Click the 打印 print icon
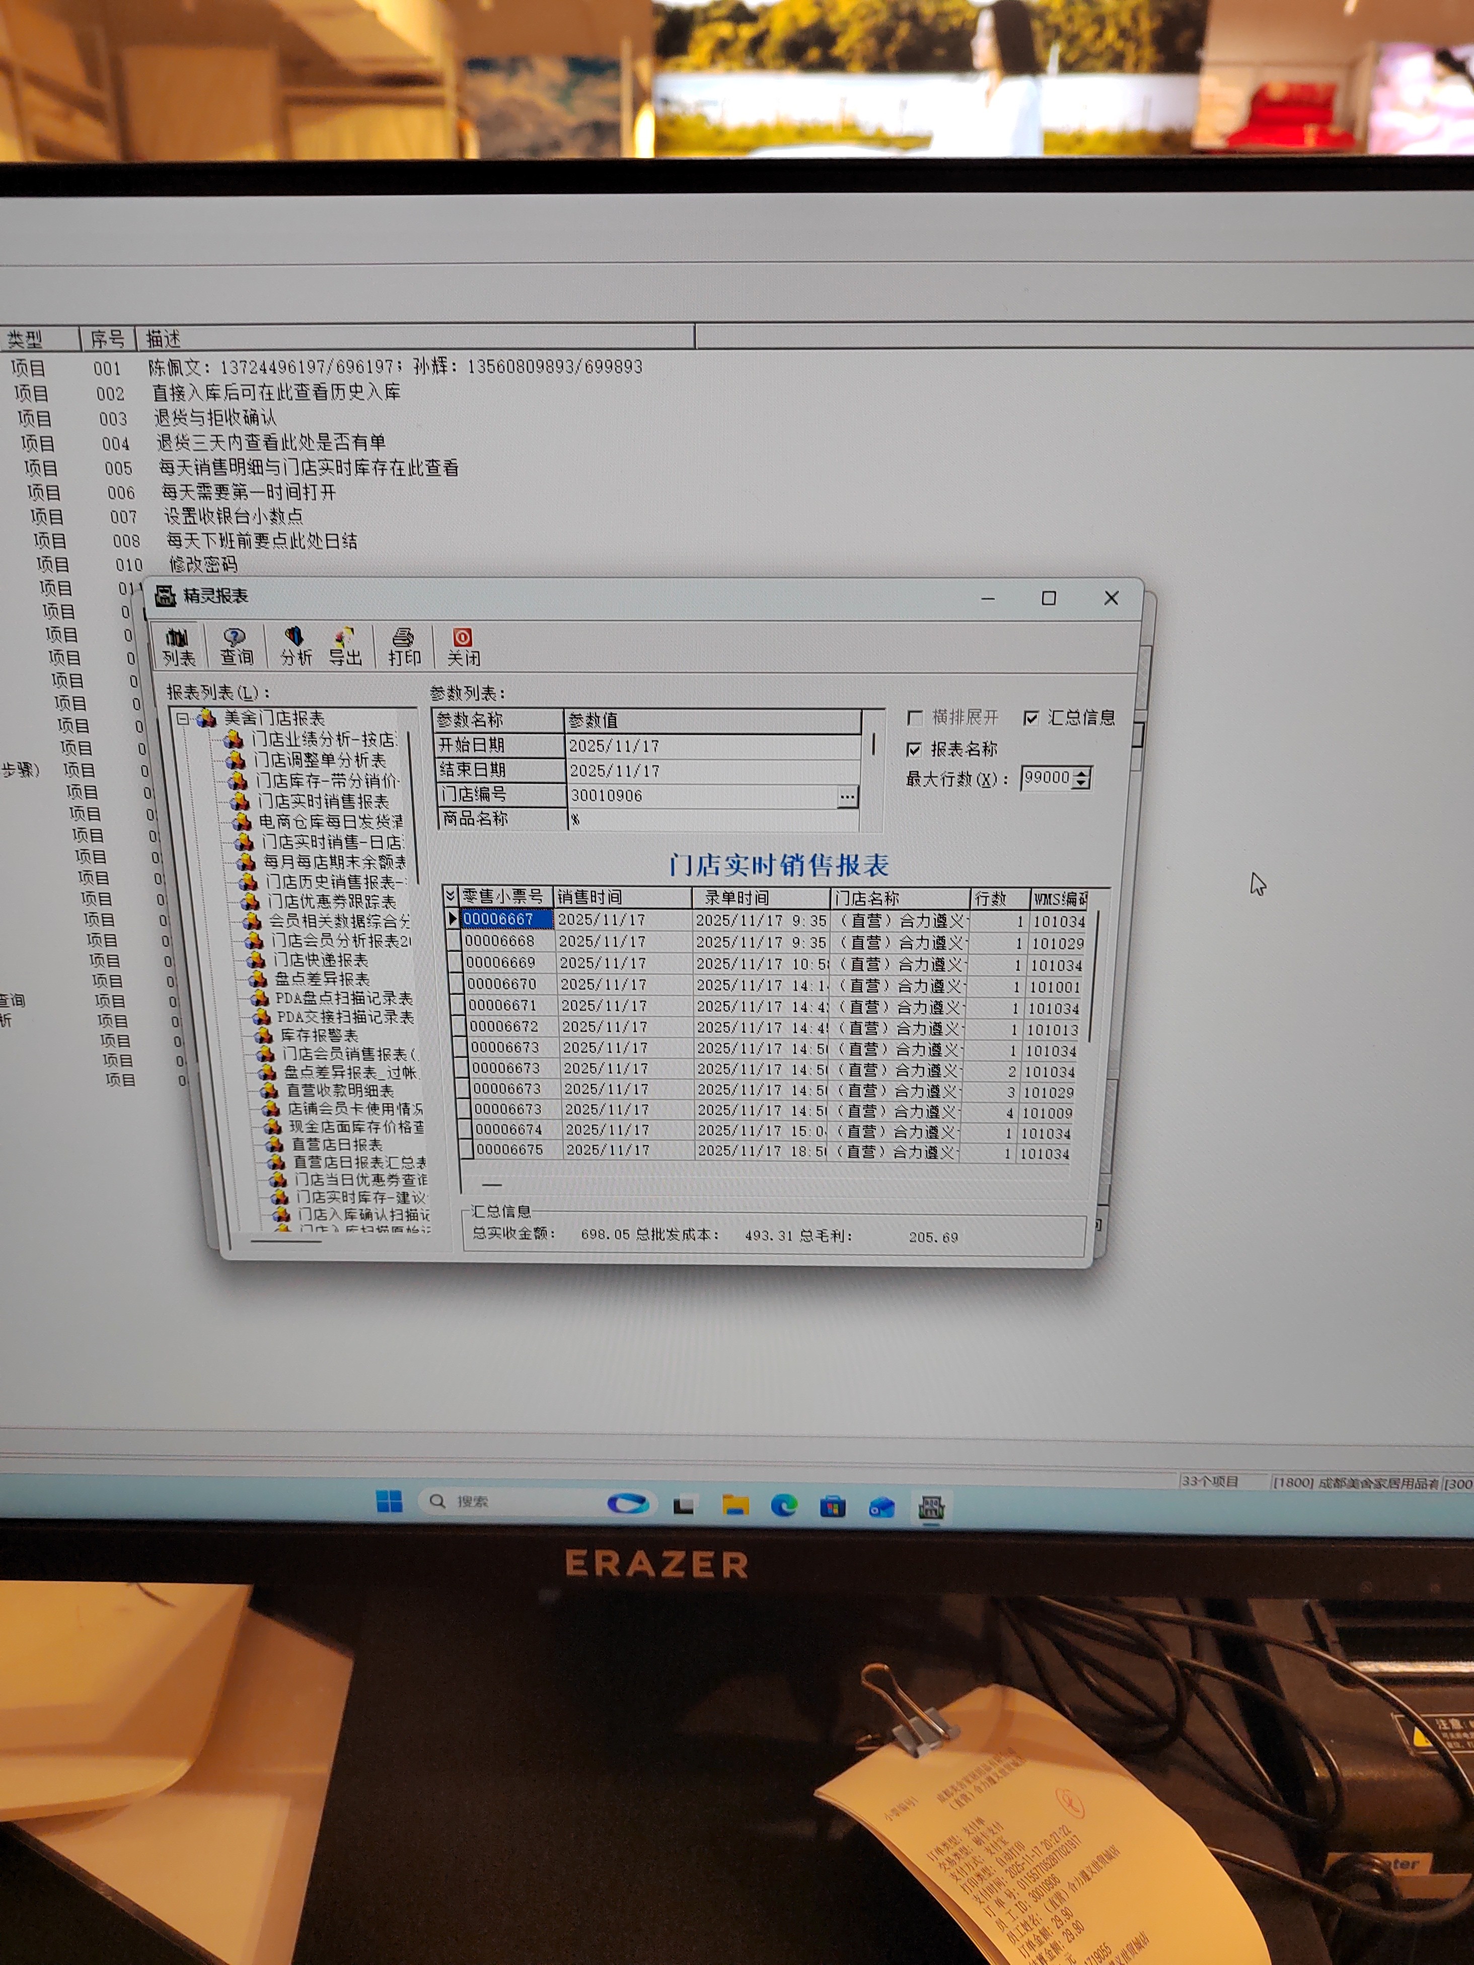The height and width of the screenshot is (1965, 1474). 403,646
